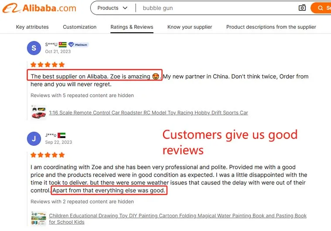This screenshot has width=331, height=231.
Task: Click the orange search magnifier button
Action: click(x=321, y=8)
